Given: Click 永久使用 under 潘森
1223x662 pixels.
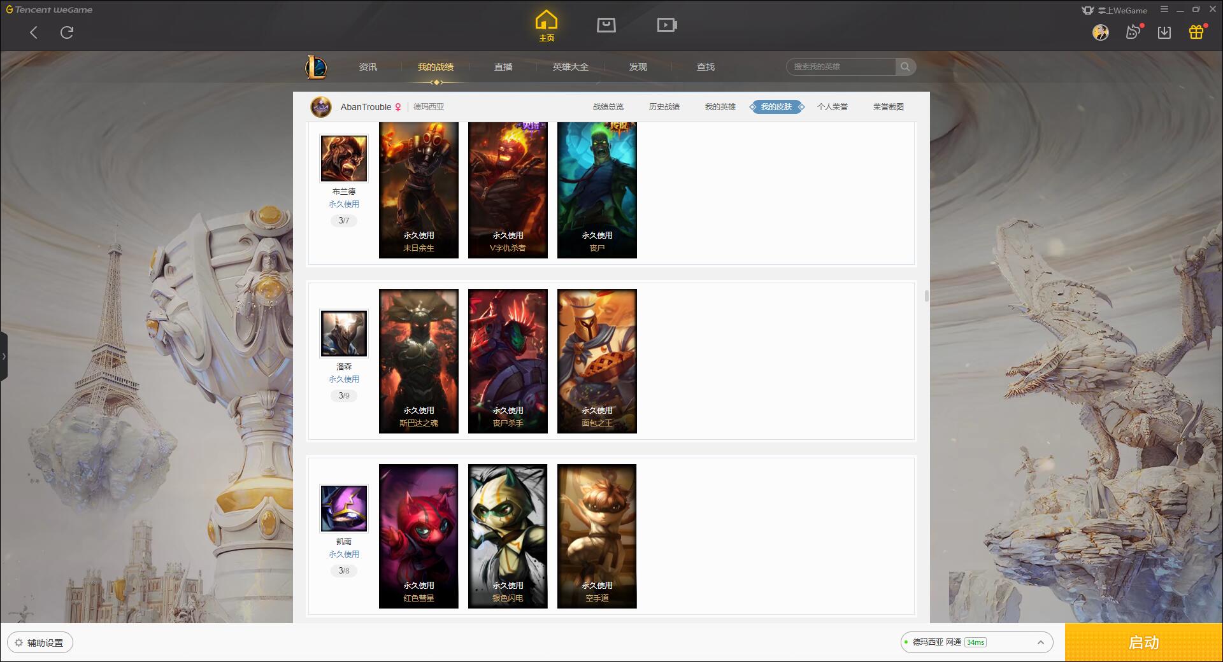Looking at the screenshot, I should point(344,379).
